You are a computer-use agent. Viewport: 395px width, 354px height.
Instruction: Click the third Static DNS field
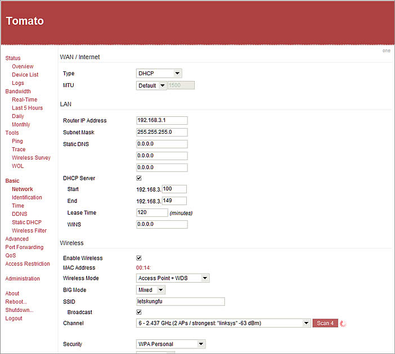162,167
